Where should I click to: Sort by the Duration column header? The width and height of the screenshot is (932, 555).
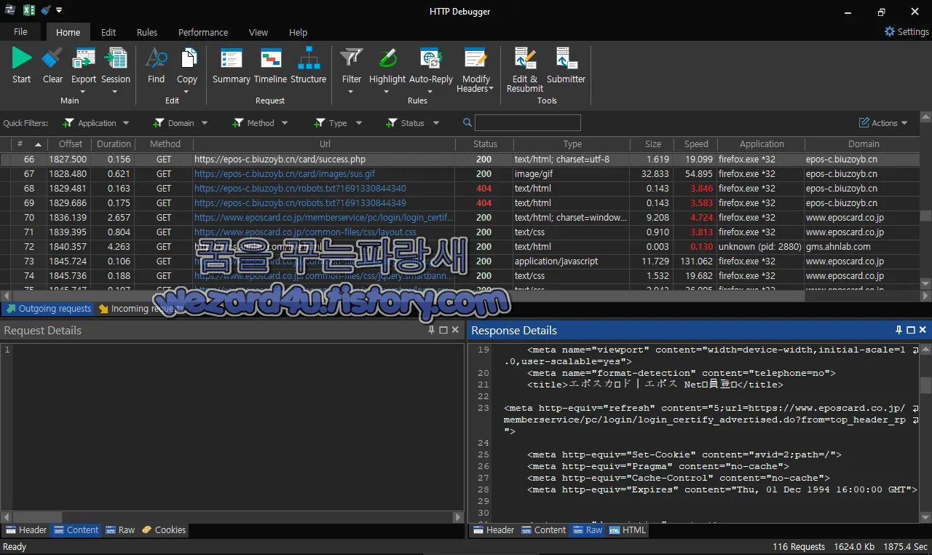[114, 144]
